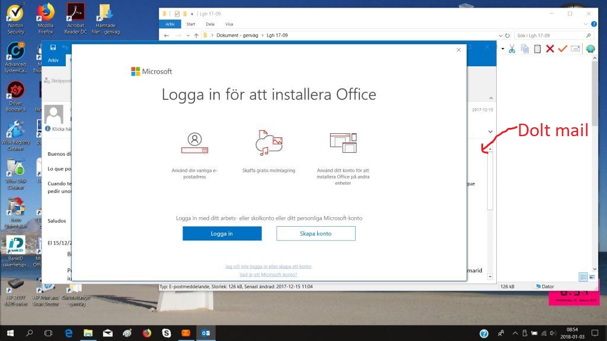Click the teal shell icon in toolbar
Image resolution: width=607 pixels, height=341 pixels.
(x=590, y=49)
